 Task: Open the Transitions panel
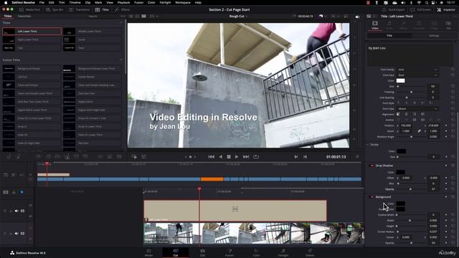coord(80,9)
